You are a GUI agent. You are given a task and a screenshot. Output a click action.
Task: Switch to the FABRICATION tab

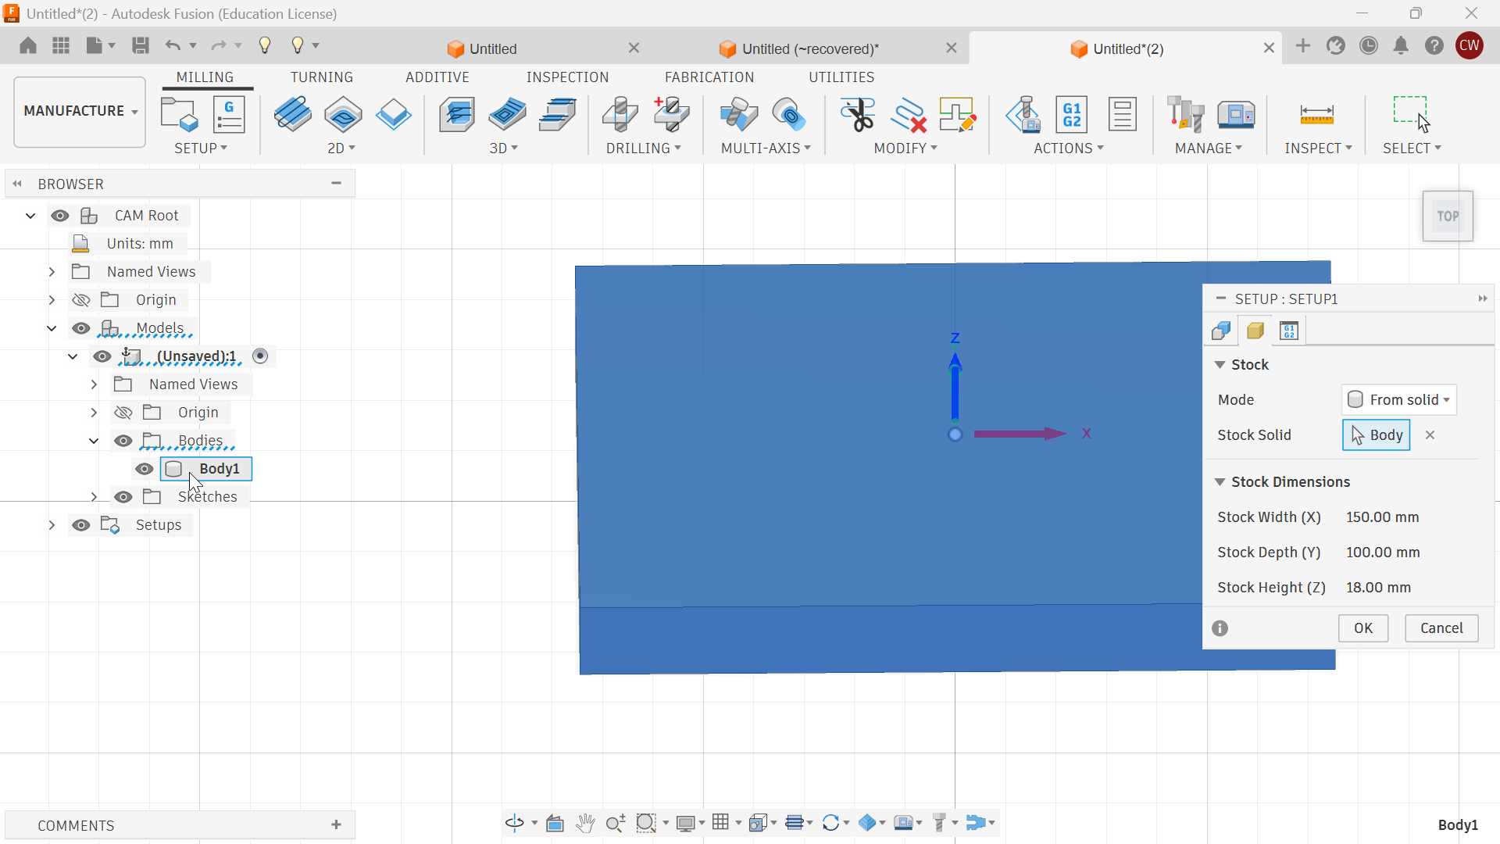(710, 77)
